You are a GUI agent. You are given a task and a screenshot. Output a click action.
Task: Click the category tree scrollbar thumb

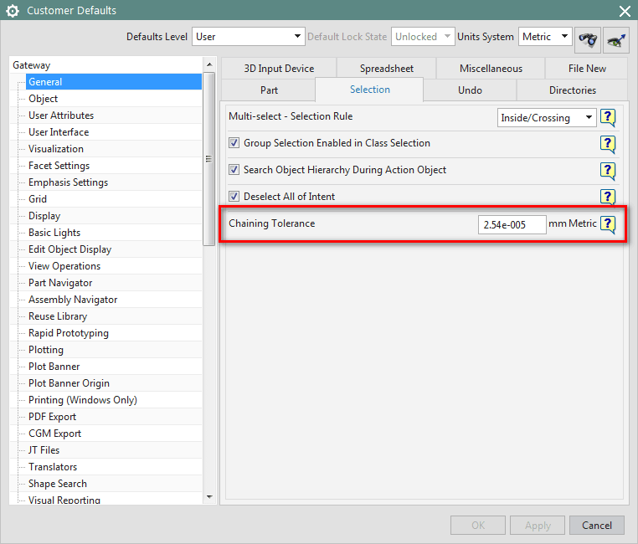[x=209, y=159]
